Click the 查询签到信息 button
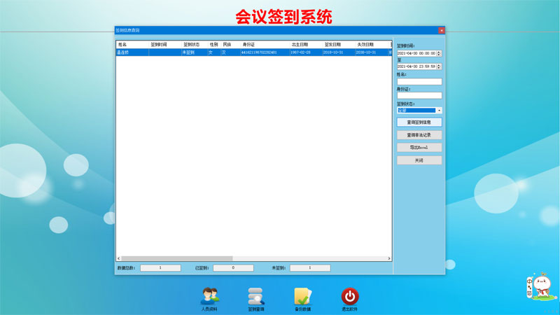Screen dimensions: 560x315 coord(419,122)
